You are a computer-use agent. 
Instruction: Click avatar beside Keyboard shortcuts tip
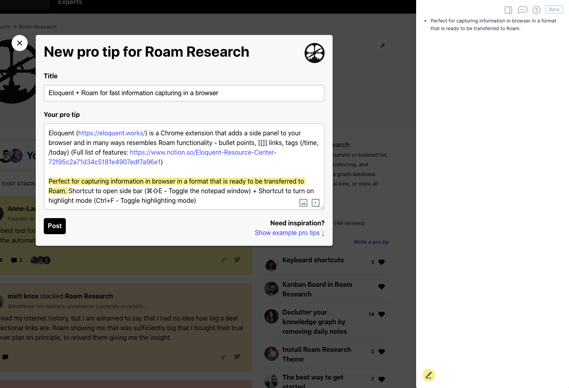[272, 264]
